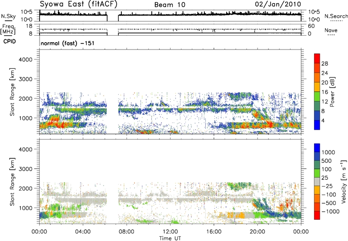This screenshot has height=241, width=348.
Task: Click the left '10^5' noise axis value
Action: point(27,12)
